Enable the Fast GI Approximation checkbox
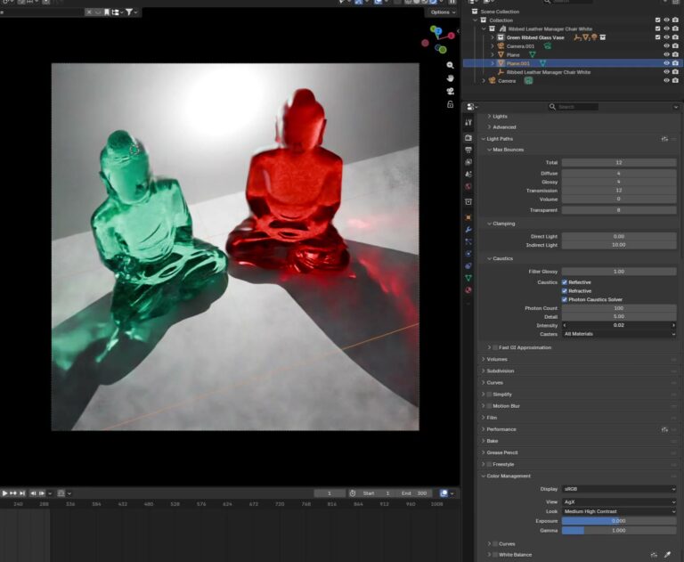Viewport: 684px width, 562px height. click(x=495, y=347)
